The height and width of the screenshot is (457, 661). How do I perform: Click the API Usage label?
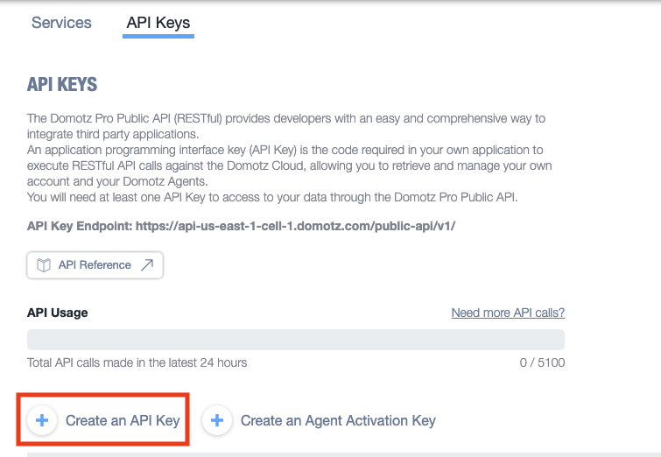57,313
